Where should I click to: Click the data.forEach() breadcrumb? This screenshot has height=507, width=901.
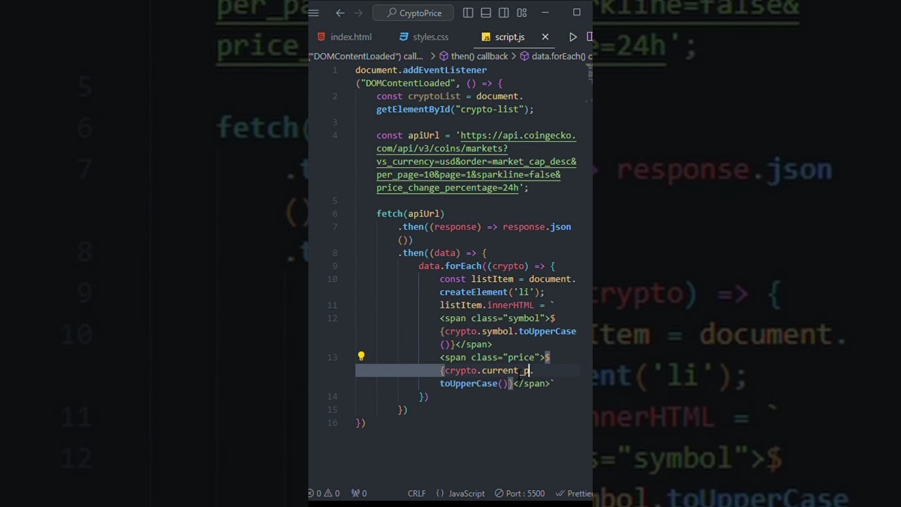(x=556, y=56)
